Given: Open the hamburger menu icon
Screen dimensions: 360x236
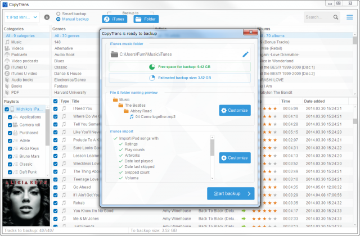Looking at the screenshot, I should (349, 17).
